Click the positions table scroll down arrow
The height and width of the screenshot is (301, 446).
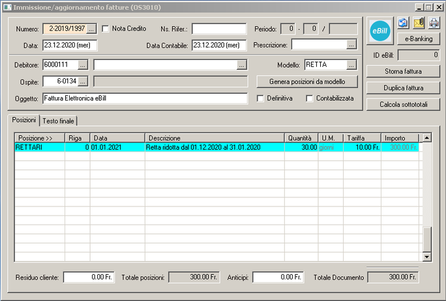(428, 257)
